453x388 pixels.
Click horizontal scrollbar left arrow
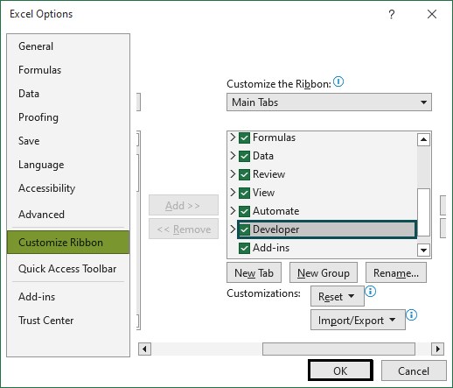[144, 349]
